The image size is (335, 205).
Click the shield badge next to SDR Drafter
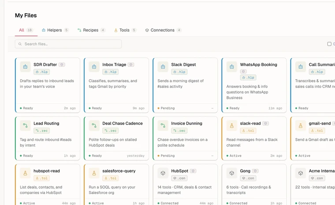(x=62, y=65)
